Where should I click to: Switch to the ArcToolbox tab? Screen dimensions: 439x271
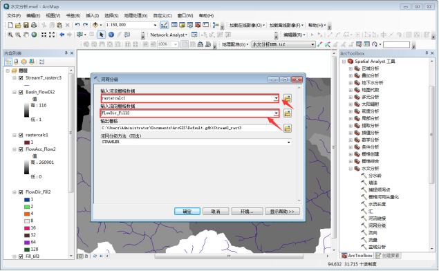[357, 256]
